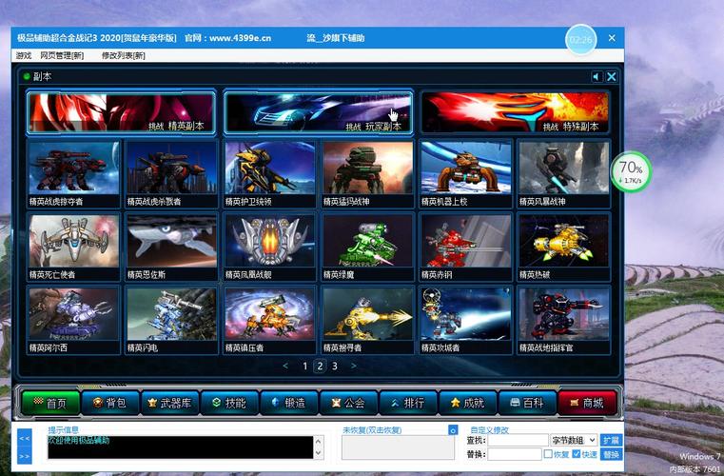Select the 精英赤钢 dungeon

coord(465,247)
